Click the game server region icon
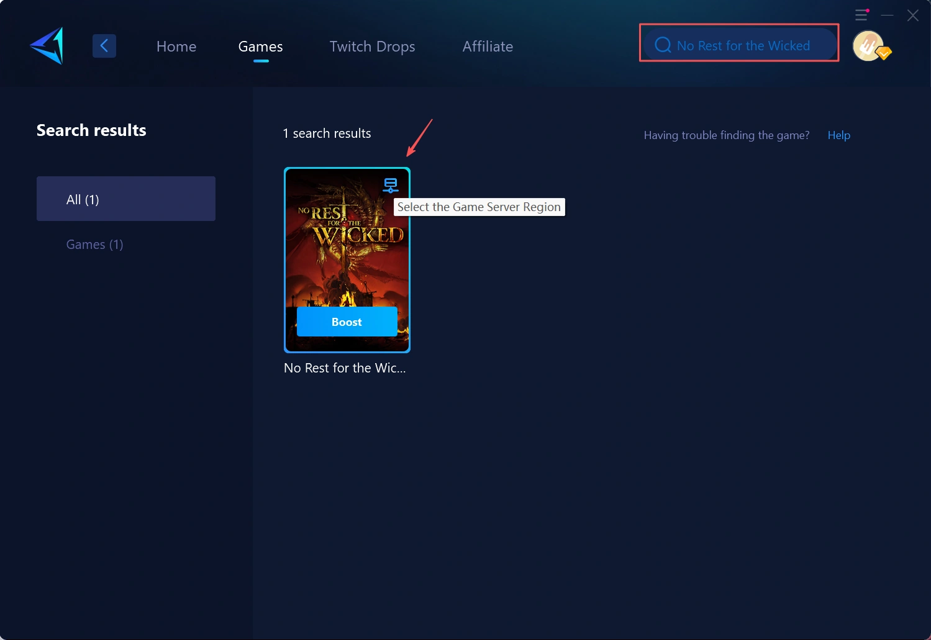 coord(390,185)
